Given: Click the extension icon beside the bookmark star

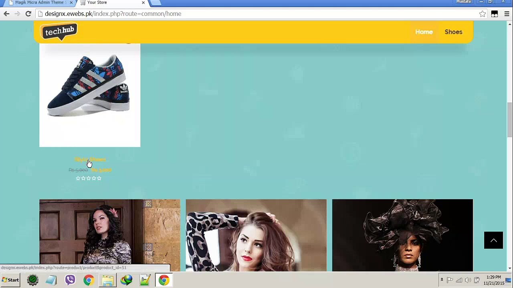Looking at the screenshot, I should pos(495,14).
